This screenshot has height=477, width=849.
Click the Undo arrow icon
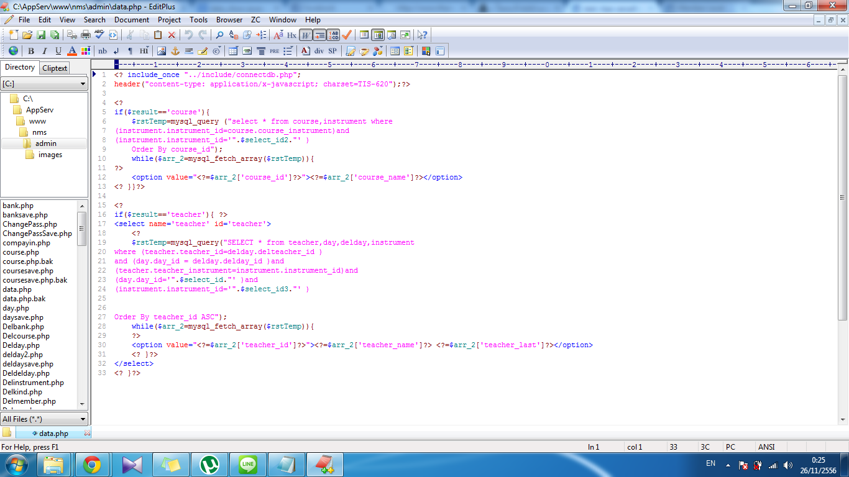[x=188, y=35]
